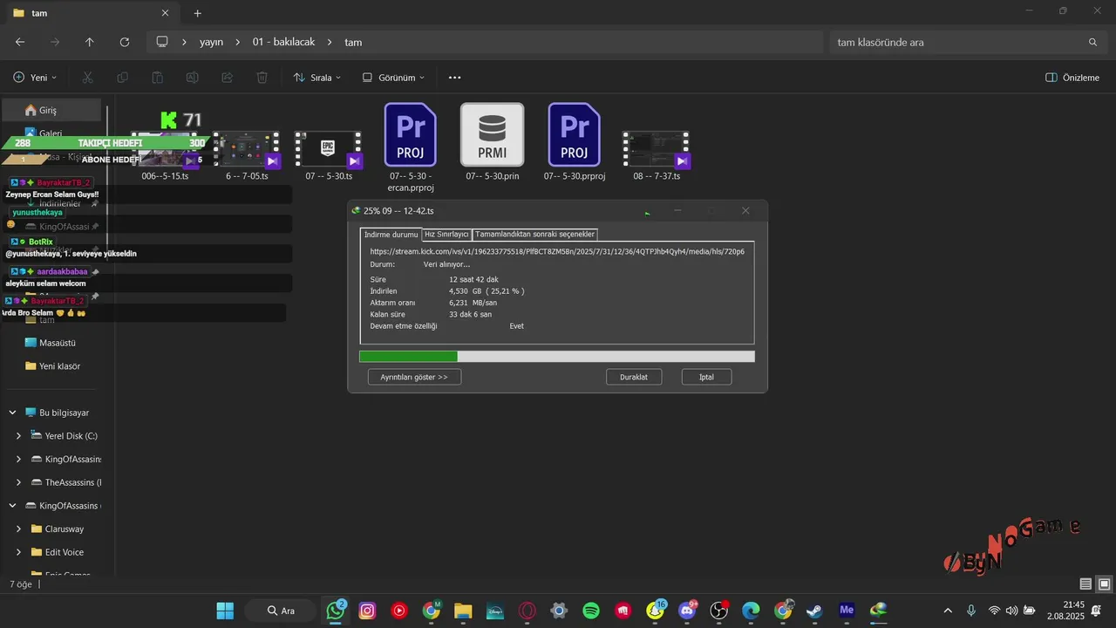Viewport: 1116px width, 628px height.
Task: Open Opera browser from the taskbar
Action: pyautogui.click(x=527, y=611)
